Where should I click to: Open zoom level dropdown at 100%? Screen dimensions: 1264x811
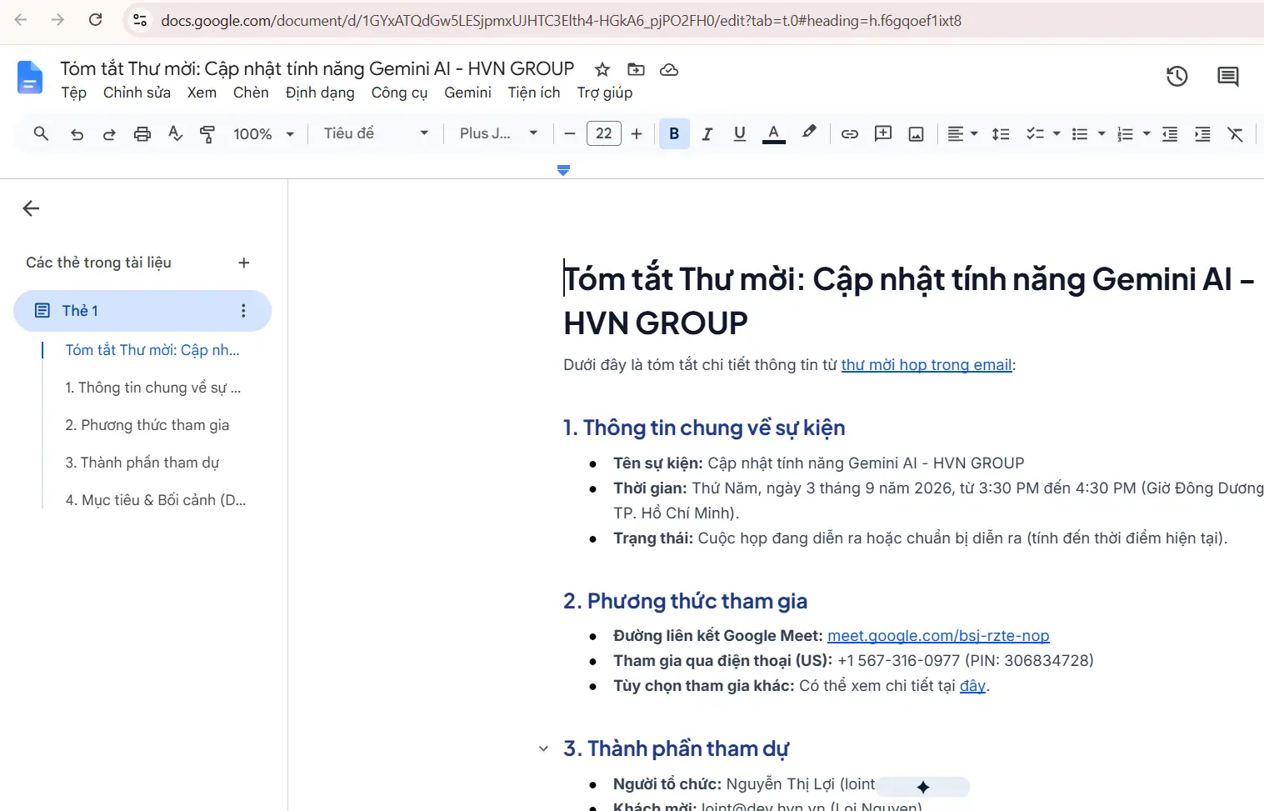[x=263, y=134]
